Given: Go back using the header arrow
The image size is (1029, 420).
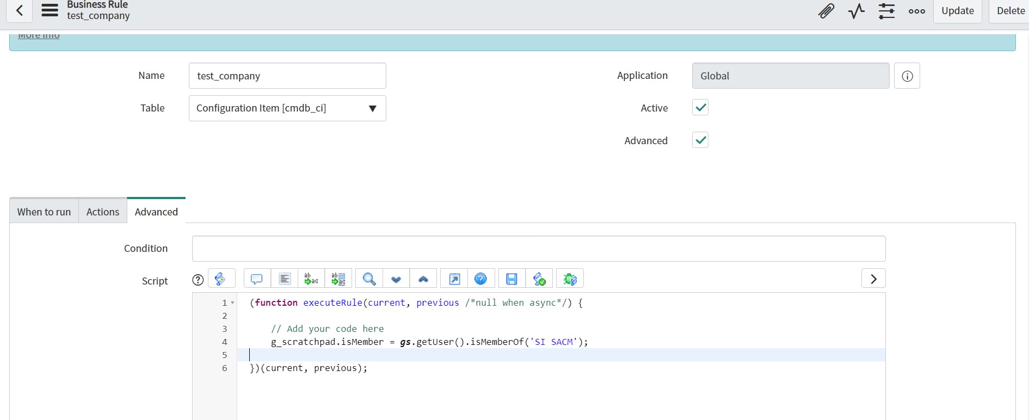Looking at the screenshot, I should coord(19,10).
